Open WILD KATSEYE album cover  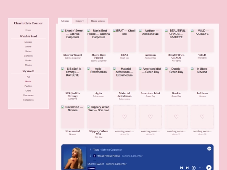[x=202, y=40]
